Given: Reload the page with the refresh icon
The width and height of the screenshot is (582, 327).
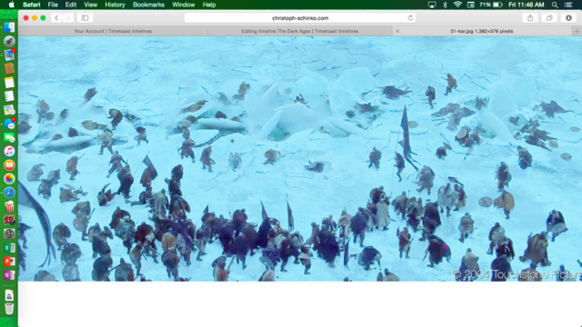Looking at the screenshot, I should pos(410,18).
